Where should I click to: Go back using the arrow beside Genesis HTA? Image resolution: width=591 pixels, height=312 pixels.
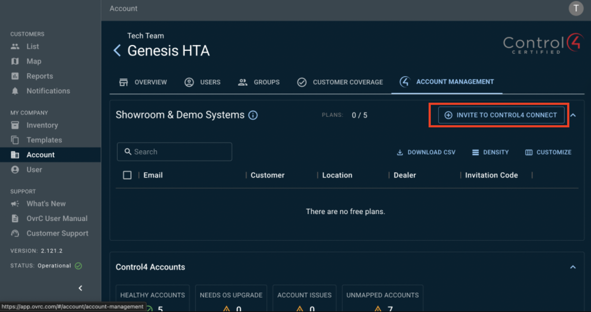pyautogui.click(x=117, y=50)
